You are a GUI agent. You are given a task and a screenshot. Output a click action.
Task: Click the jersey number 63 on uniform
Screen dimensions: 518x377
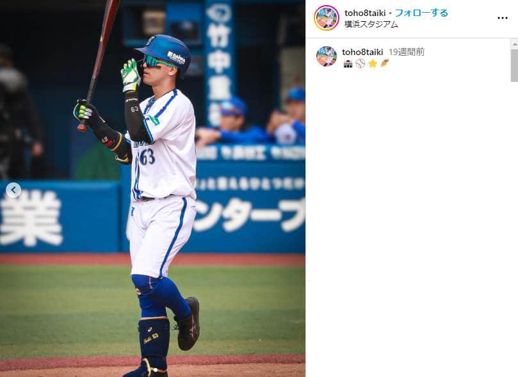point(147,157)
